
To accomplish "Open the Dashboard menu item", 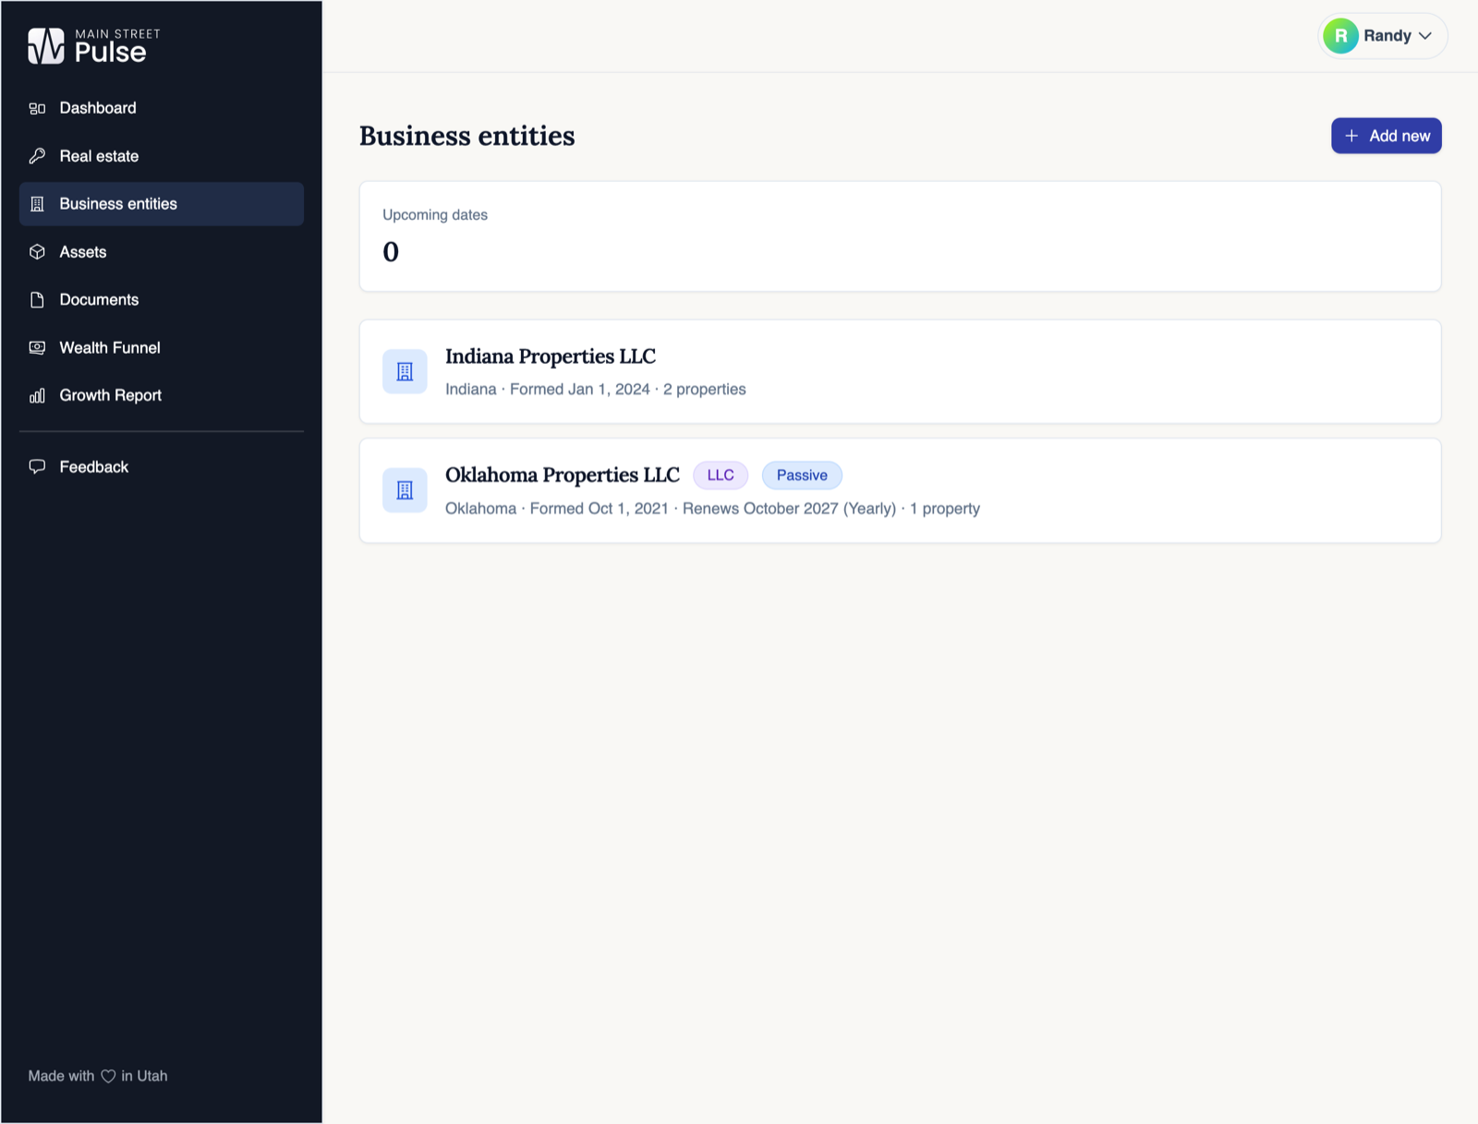I will [x=162, y=108].
